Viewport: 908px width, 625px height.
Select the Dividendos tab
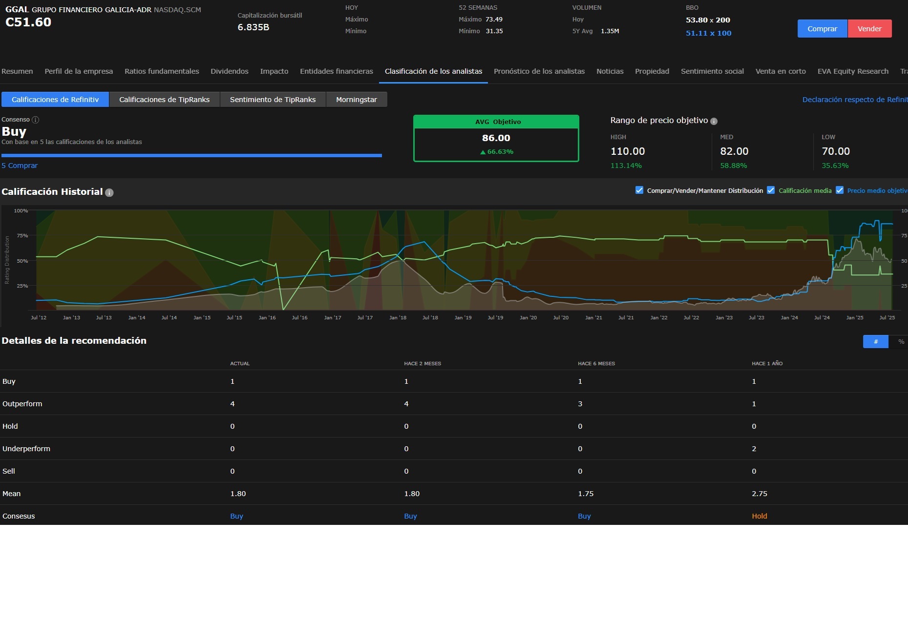click(230, 71)
